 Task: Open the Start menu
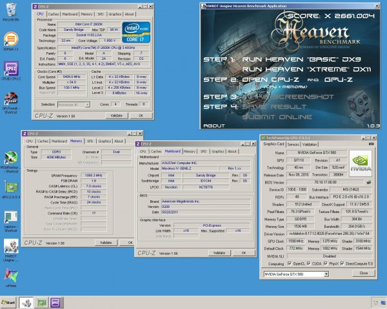coord(8,303)
